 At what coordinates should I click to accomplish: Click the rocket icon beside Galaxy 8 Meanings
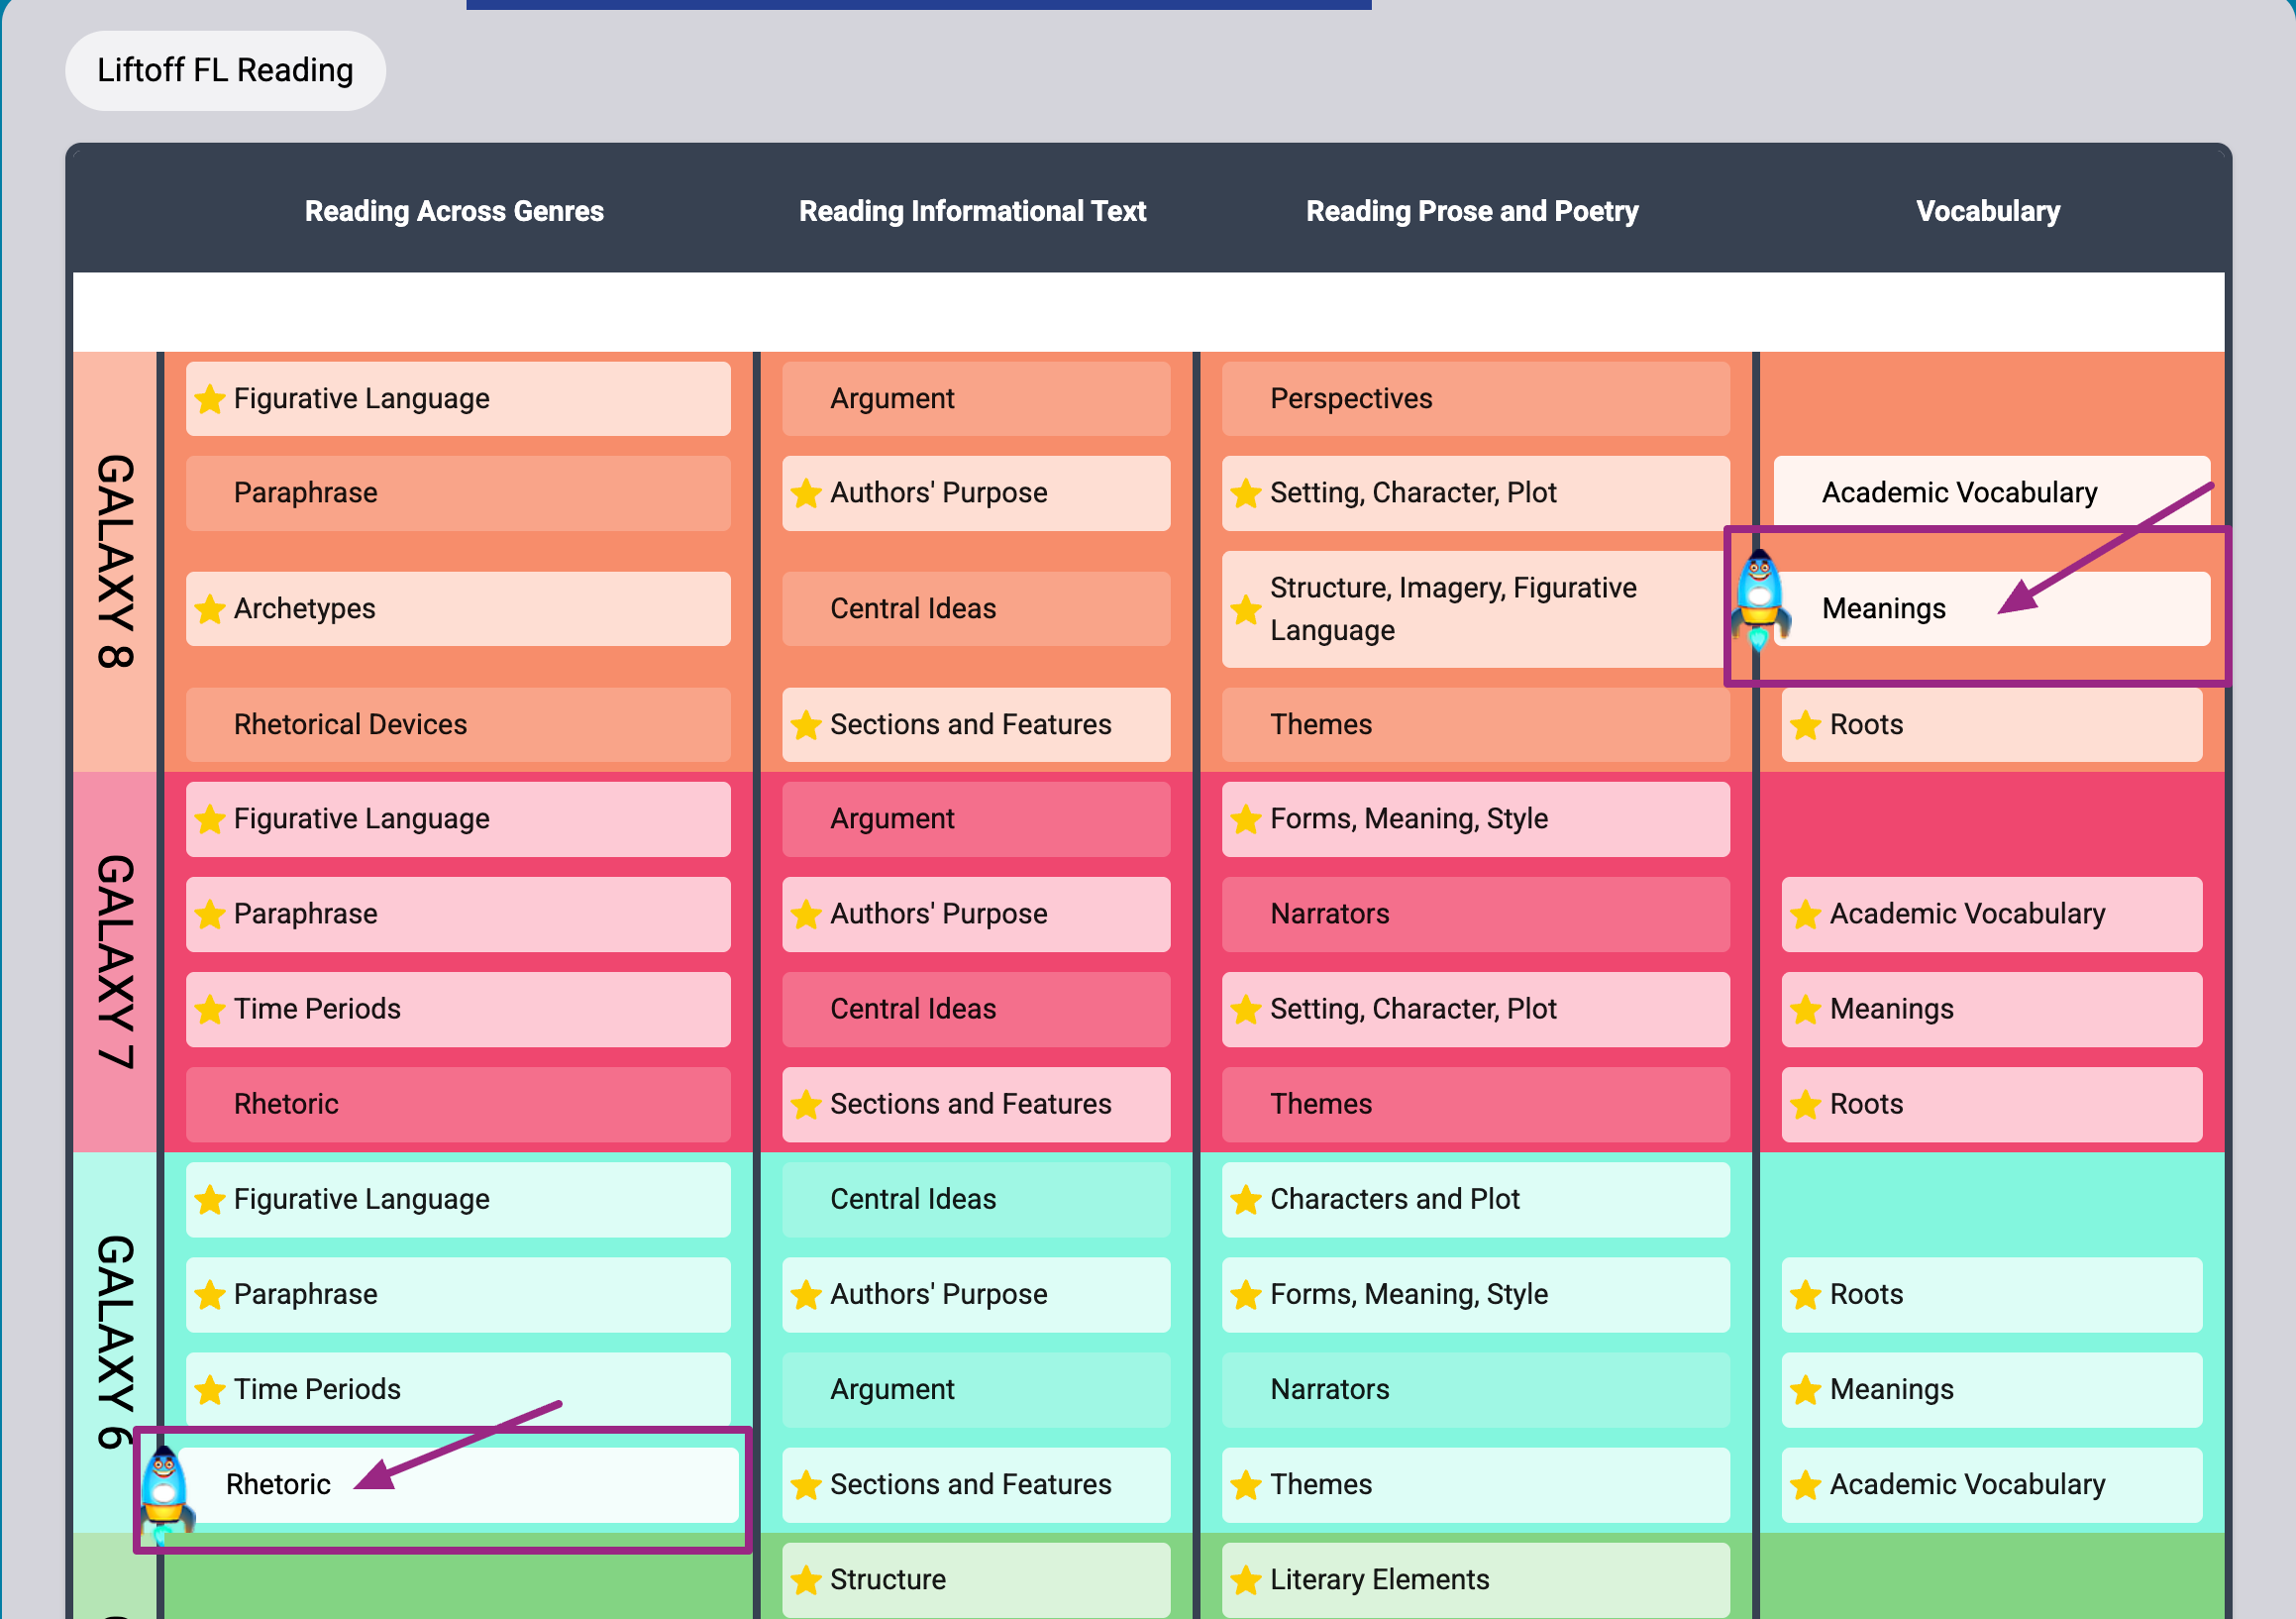click(x=1759, y=598)
